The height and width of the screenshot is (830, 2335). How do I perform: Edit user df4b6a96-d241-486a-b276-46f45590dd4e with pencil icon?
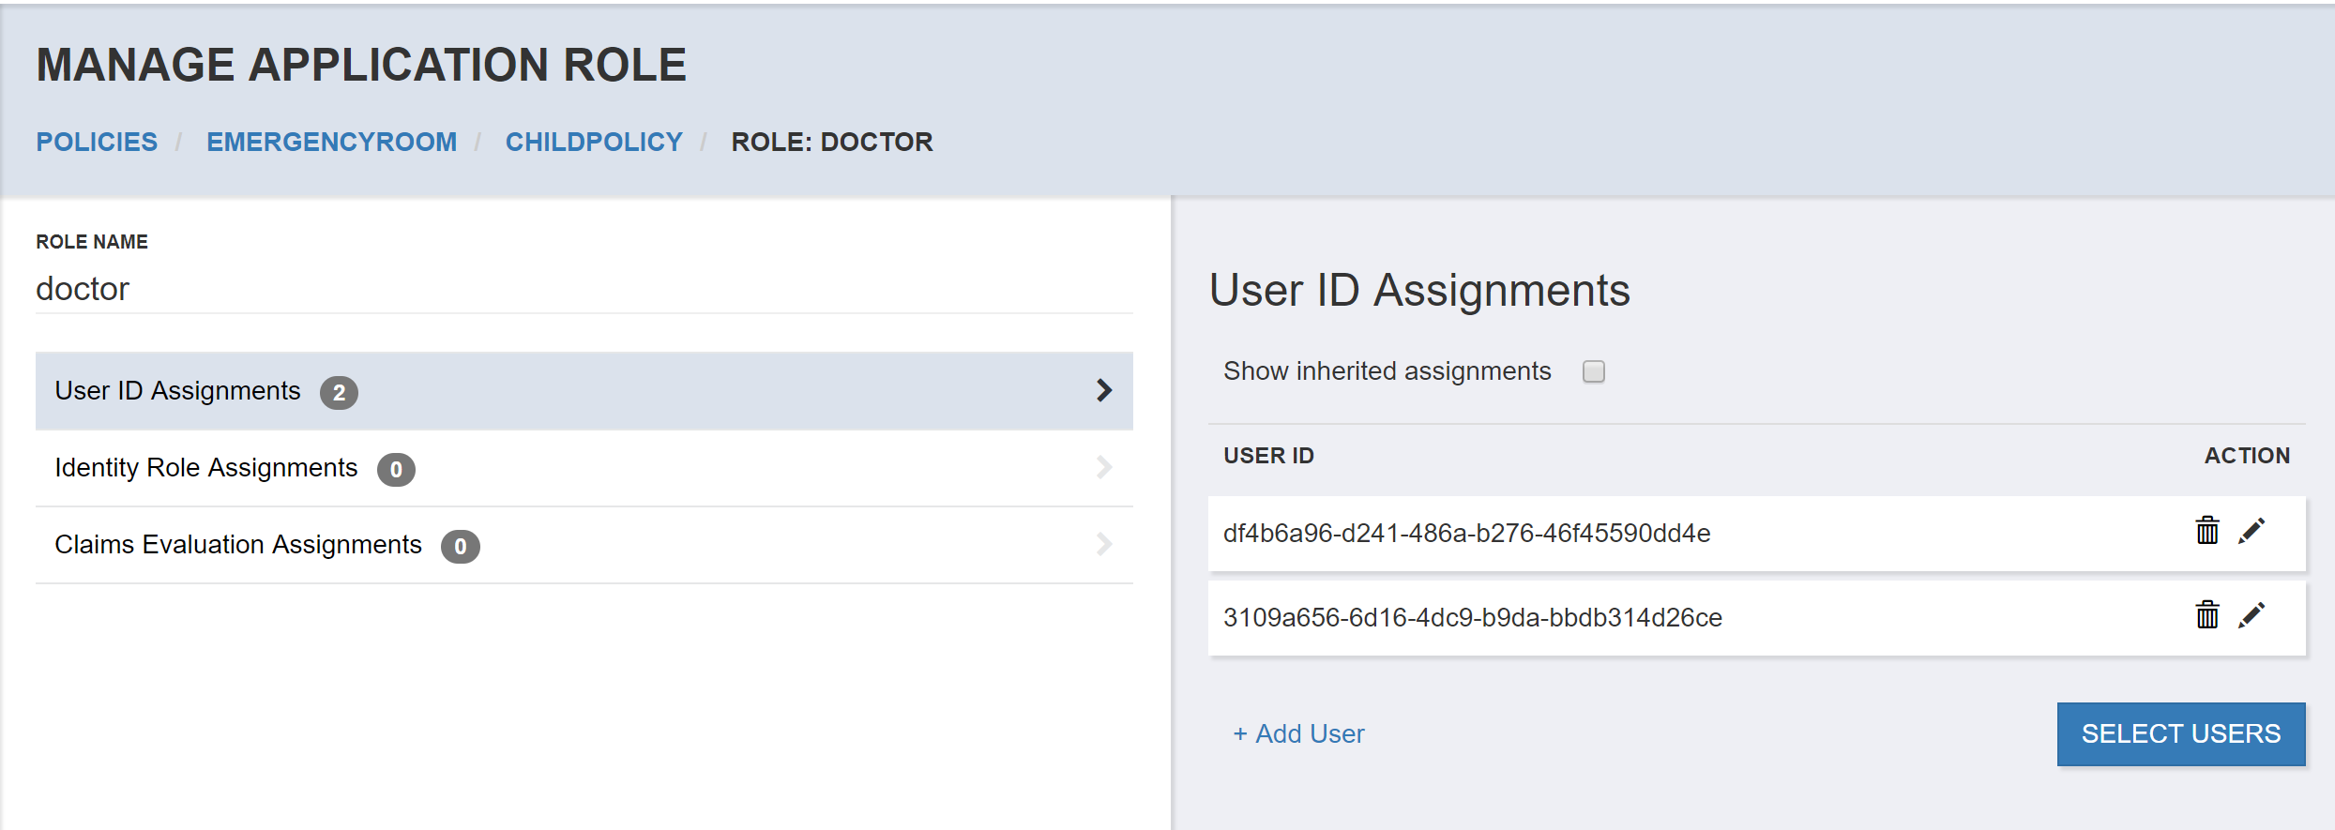pos(2252,531)
